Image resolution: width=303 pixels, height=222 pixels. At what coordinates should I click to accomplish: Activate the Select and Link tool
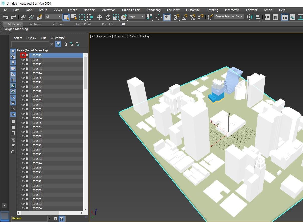pyautogui.click(x=23, y=17)
